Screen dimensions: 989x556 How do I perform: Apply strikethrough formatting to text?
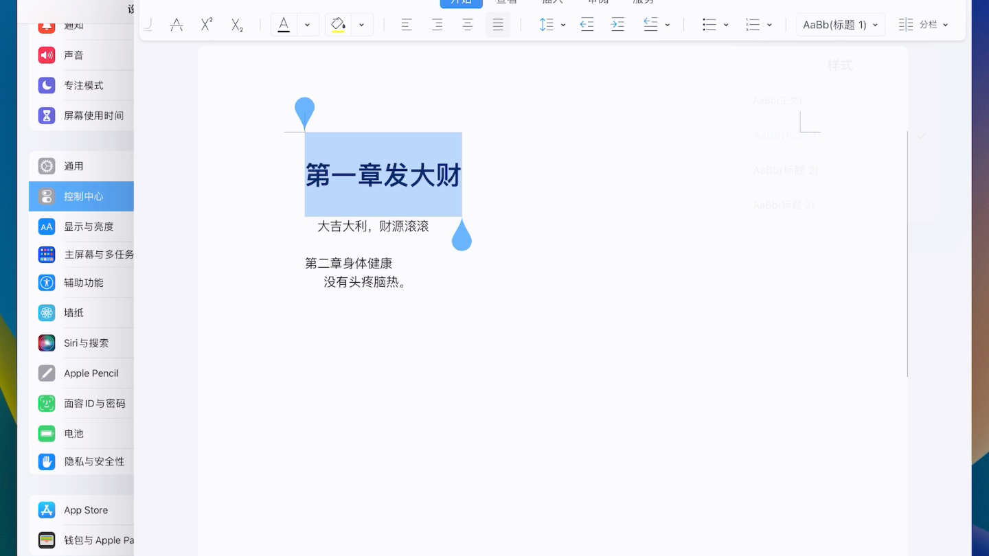[x=177, y=25]
